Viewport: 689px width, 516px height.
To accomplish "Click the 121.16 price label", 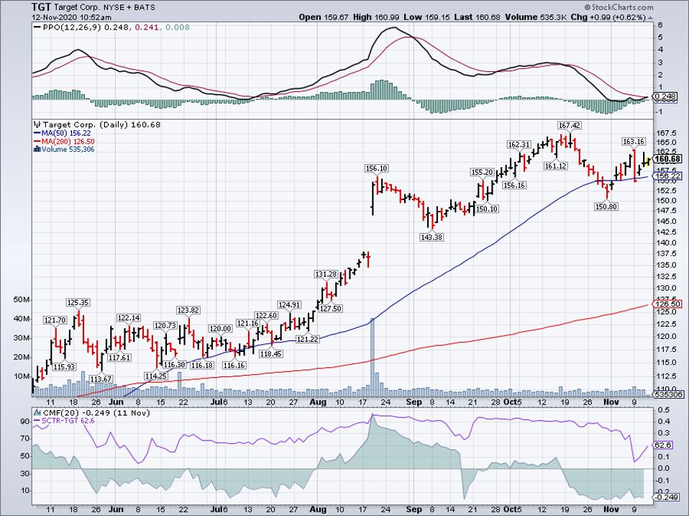I will click(248, 323).
